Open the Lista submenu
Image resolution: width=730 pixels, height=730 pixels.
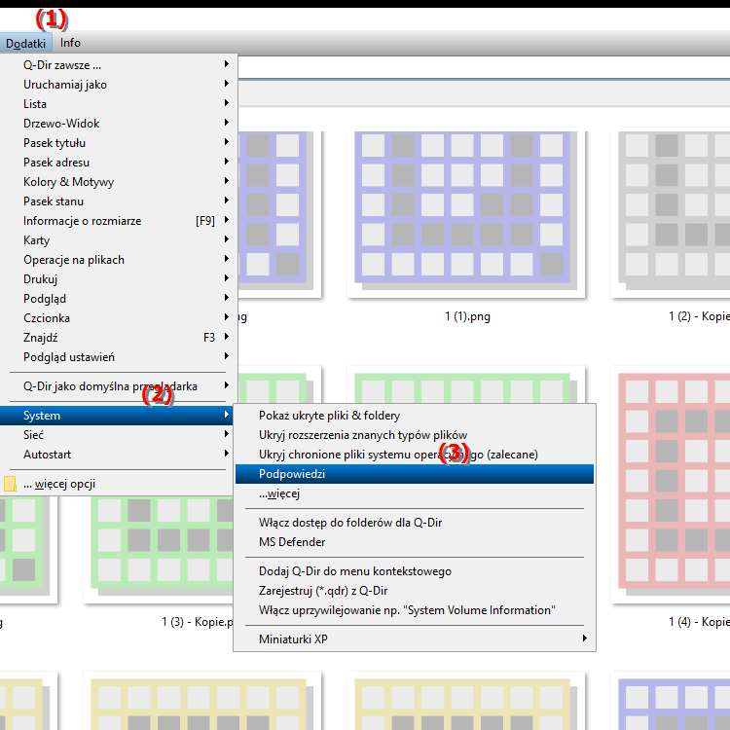(119, 104)
